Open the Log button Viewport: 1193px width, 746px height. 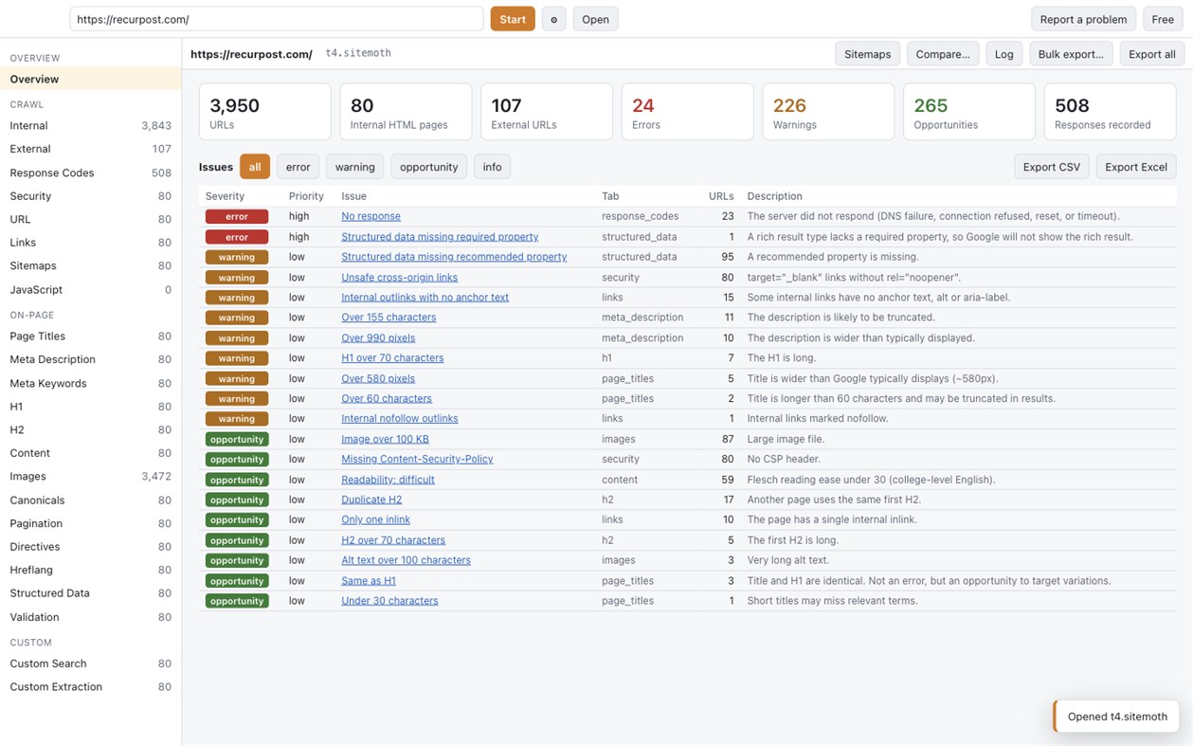(1004, 54)
